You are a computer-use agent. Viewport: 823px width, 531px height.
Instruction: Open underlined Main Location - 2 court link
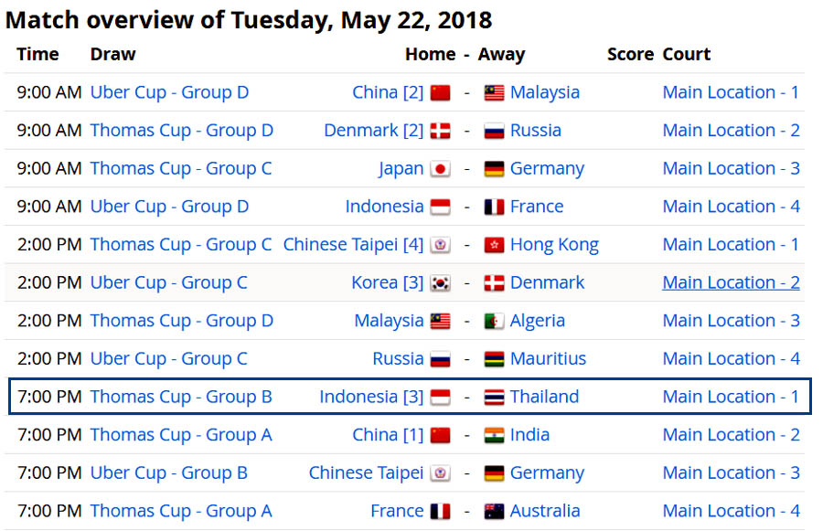(732, 282)
